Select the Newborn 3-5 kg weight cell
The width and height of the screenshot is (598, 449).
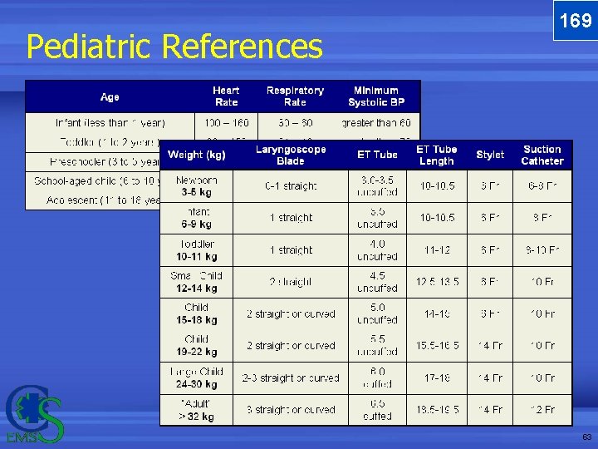click(x=196, y=186)
